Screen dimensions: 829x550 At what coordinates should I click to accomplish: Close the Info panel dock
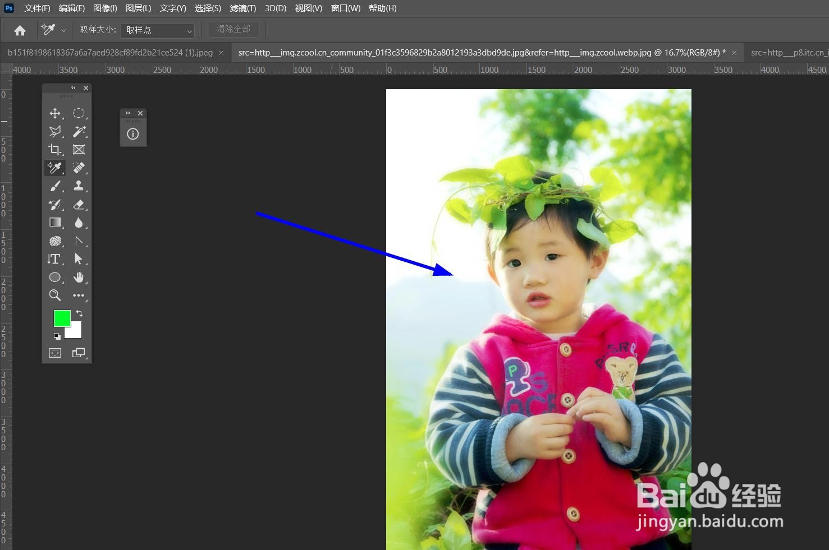140,113
